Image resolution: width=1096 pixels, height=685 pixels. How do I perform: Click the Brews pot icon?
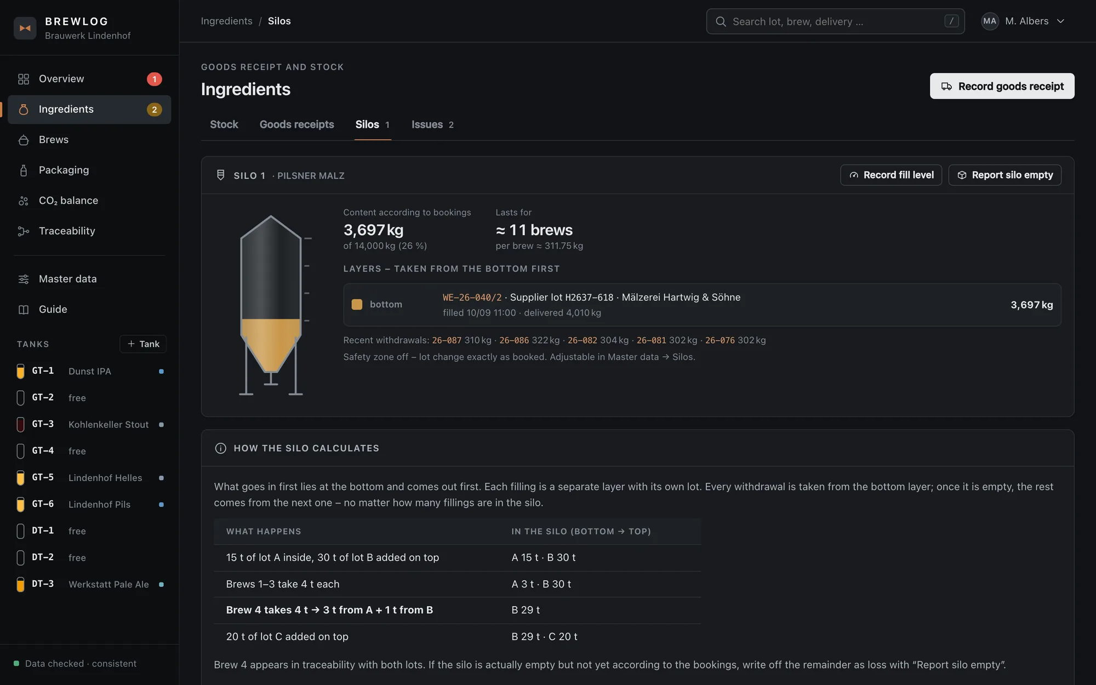click(x=23, y=140)
